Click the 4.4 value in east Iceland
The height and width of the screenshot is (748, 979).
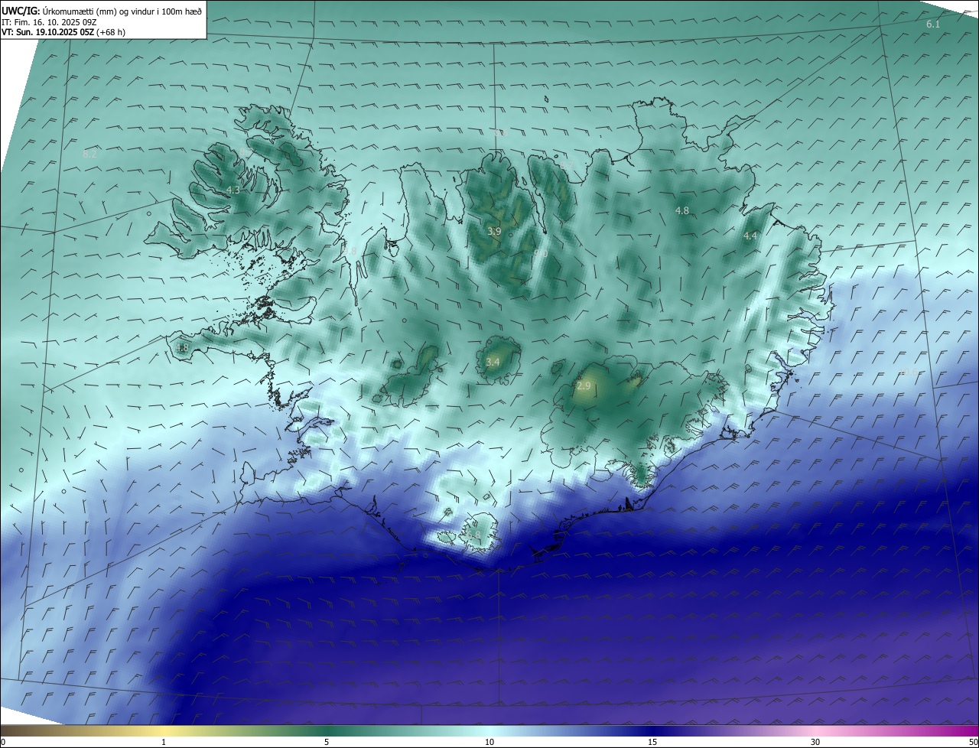[750, 236]
